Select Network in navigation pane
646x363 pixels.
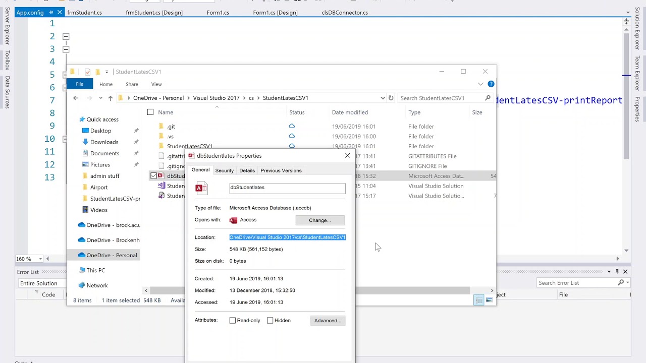[97, 285]
